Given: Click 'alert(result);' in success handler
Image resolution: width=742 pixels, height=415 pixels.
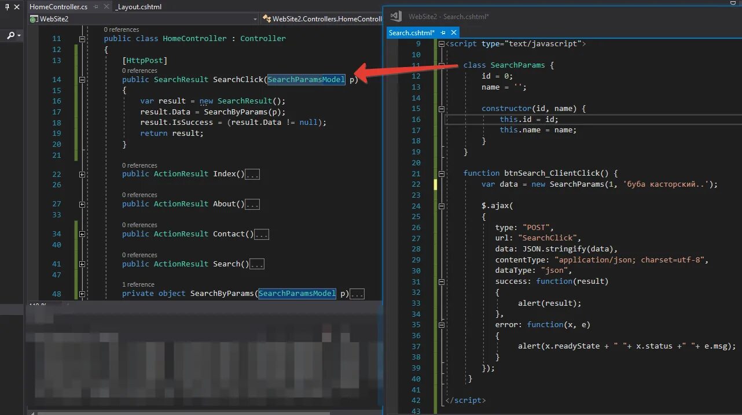Looking at the screenshot, I should coord(549,303).
